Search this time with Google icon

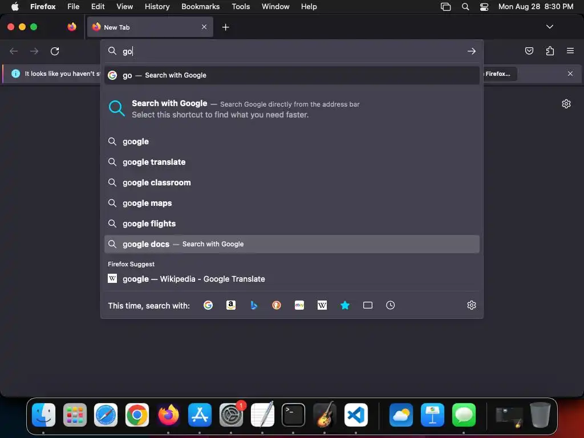click(208, 306)
